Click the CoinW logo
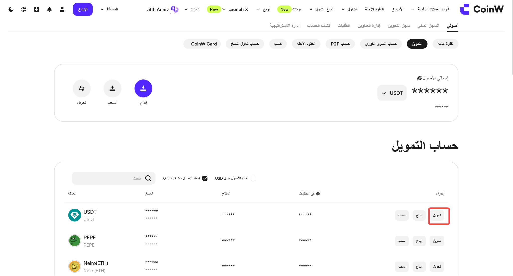This screenshot has width=513, height=276. point(482,9)
